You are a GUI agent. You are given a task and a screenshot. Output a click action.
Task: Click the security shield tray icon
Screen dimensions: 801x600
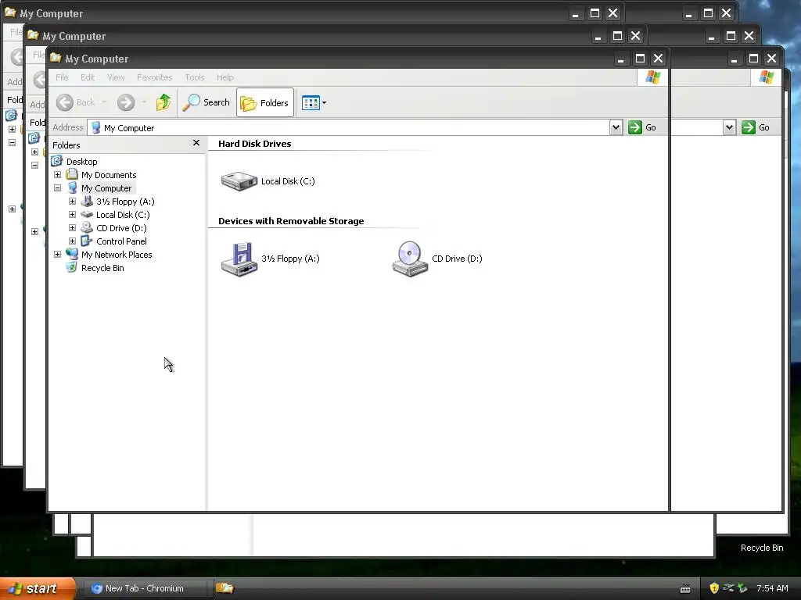(x=714, y=589)
